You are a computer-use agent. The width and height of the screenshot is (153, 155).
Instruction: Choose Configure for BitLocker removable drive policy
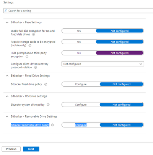81,125
